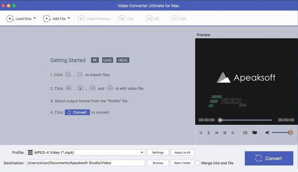298x172 pixels.
Task: Click the Open Folder button
Action: pyautogui.click(x=182, y=163)
